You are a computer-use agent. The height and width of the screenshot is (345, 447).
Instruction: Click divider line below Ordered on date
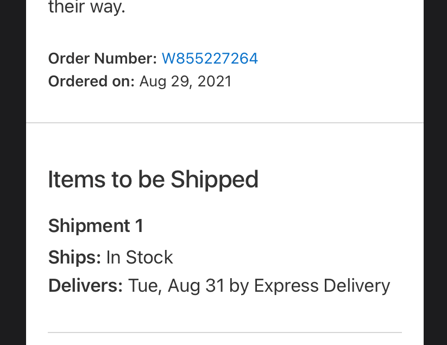225,123
